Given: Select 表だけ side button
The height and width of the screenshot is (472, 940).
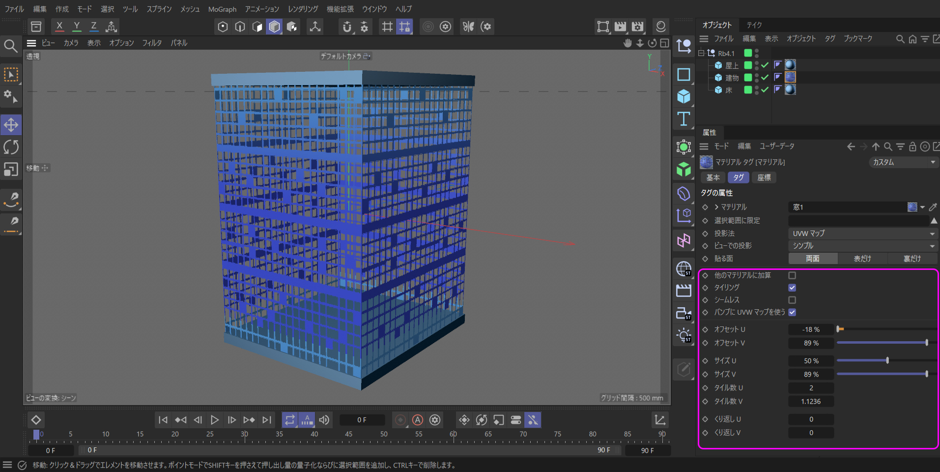Looking at the screenshot, I should 862,259.
